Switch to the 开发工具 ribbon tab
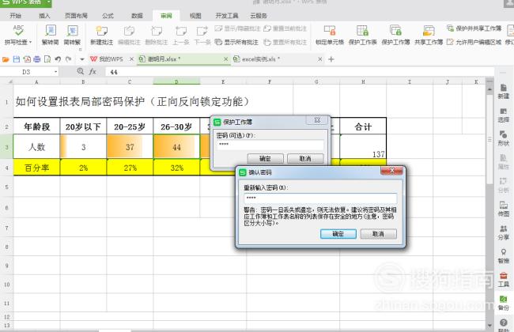Screen dimensions: 514x332 pyautogui.click(x=226, y=16)
